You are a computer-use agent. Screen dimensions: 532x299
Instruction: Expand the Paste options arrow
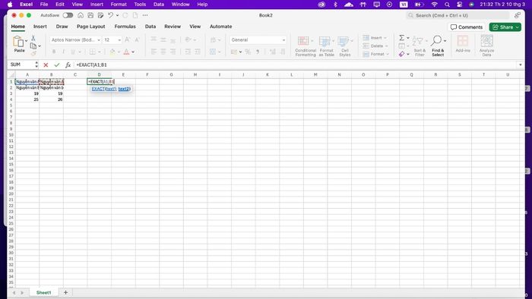coord(26,41)
